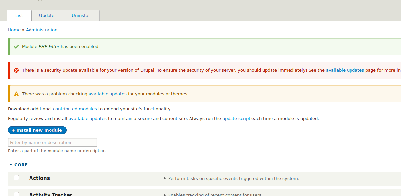Expand the Actions module description details

(x=165, y=179)
